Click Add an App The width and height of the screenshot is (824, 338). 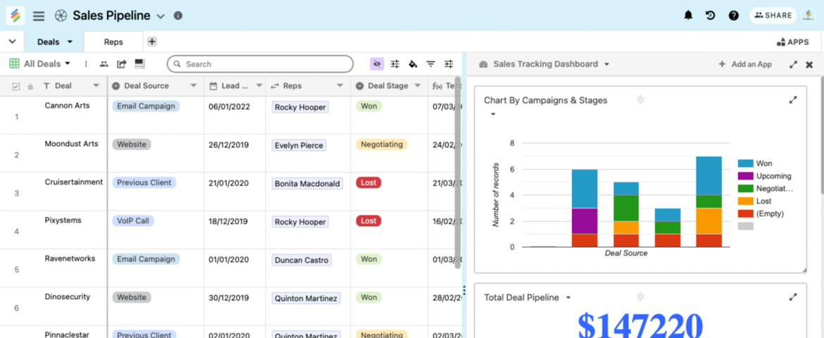[745, 64]
